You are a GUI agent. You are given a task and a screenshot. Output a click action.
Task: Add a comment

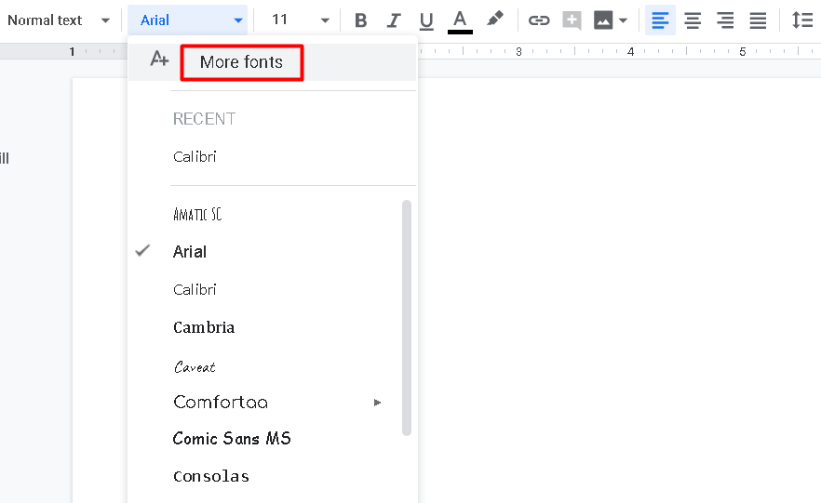(x=572, y=20)
